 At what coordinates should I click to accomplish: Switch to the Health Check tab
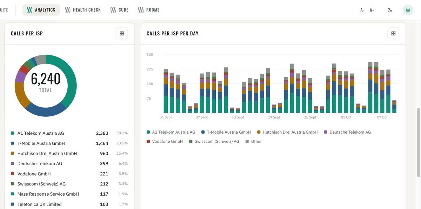click(83, 10)
